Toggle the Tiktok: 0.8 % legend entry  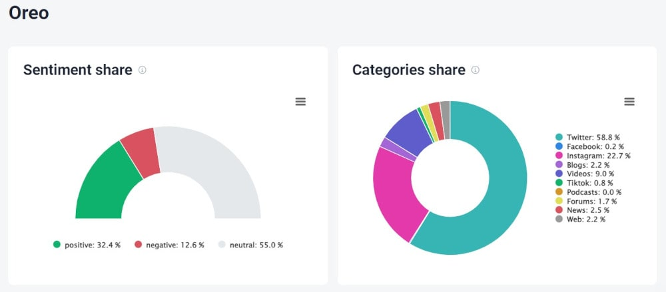585,183
